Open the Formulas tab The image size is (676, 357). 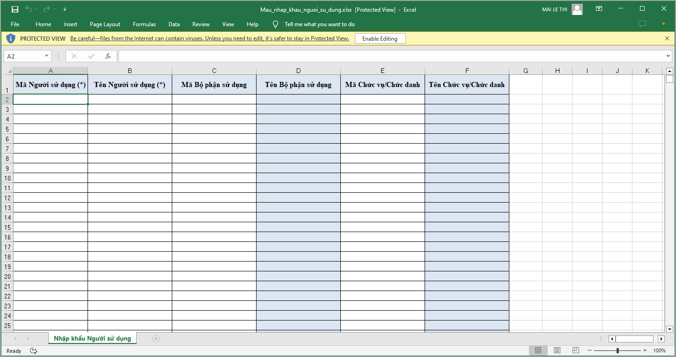click(145, 24)
